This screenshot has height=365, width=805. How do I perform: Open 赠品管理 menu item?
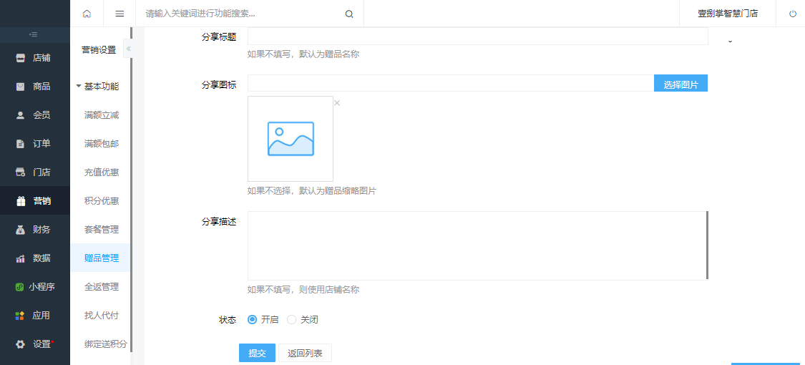pos(102,258)
